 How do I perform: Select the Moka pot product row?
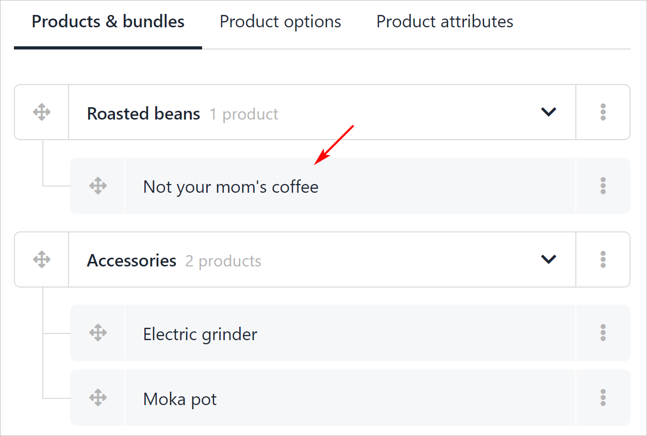(180, 399)
